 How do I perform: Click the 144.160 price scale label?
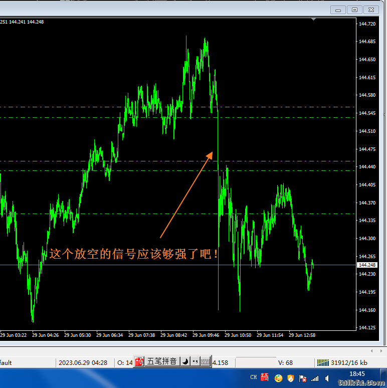(x=367, y=310)
